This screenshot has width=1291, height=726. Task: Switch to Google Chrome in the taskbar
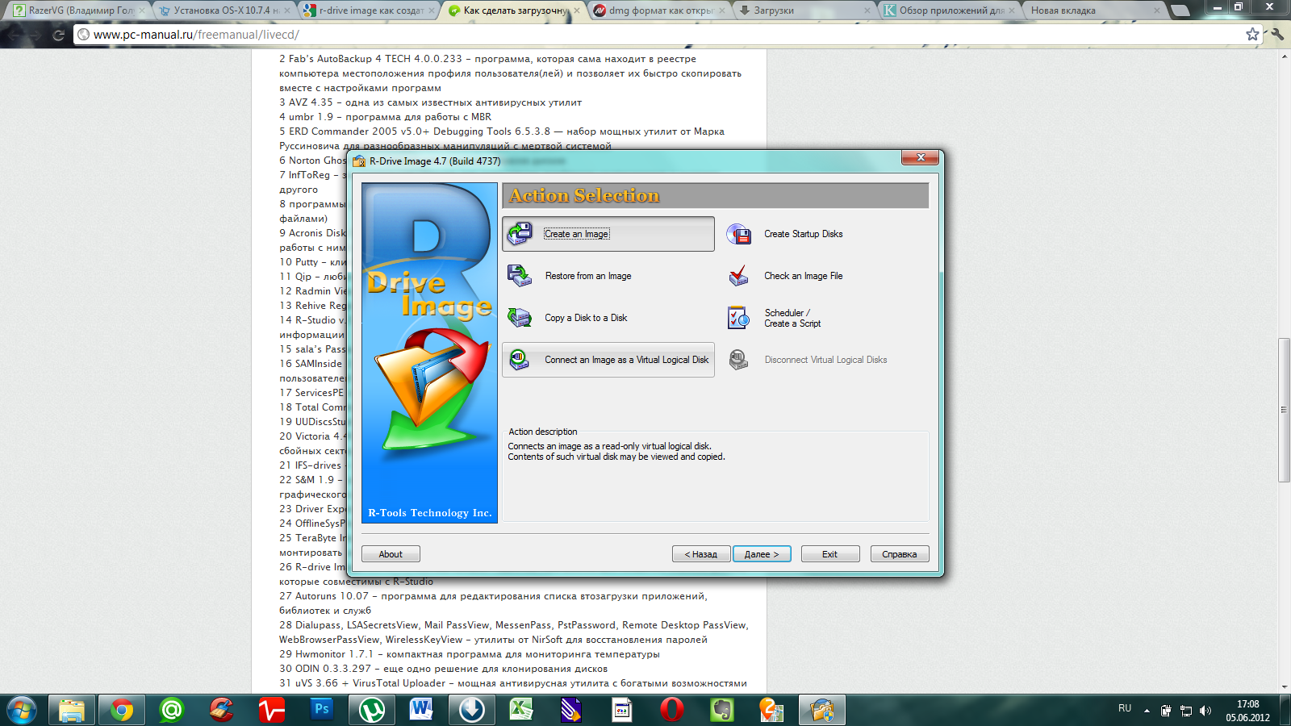(122, 710)
